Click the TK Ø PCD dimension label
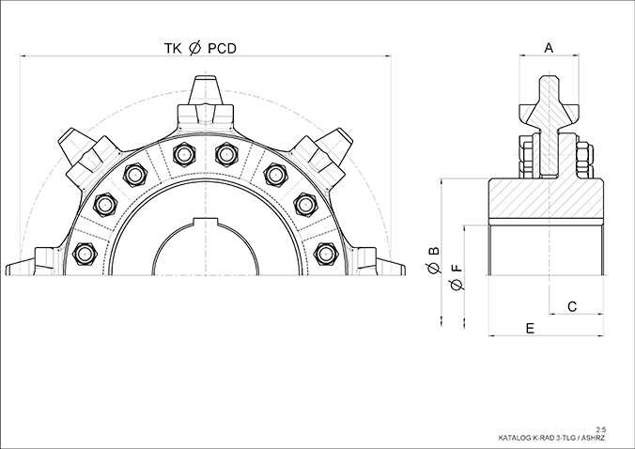 pyautogui.click(x=203, y=47)
